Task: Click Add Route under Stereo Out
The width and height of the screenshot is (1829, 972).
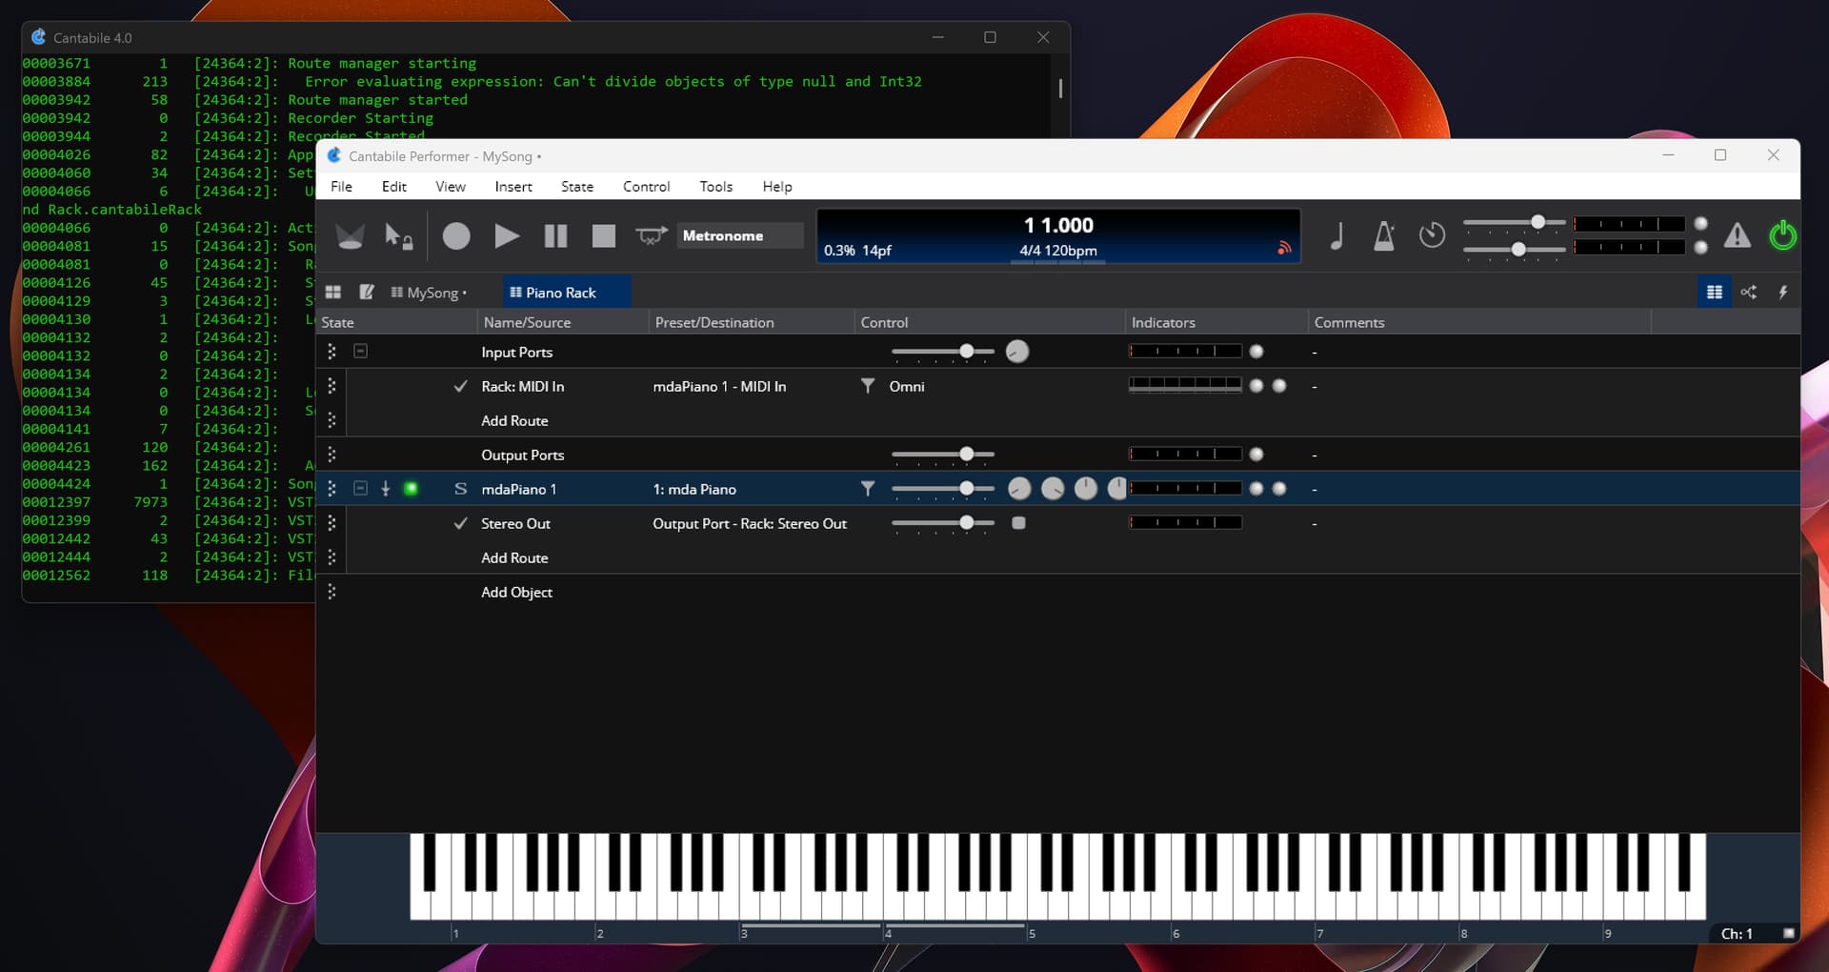Action: 514,557
